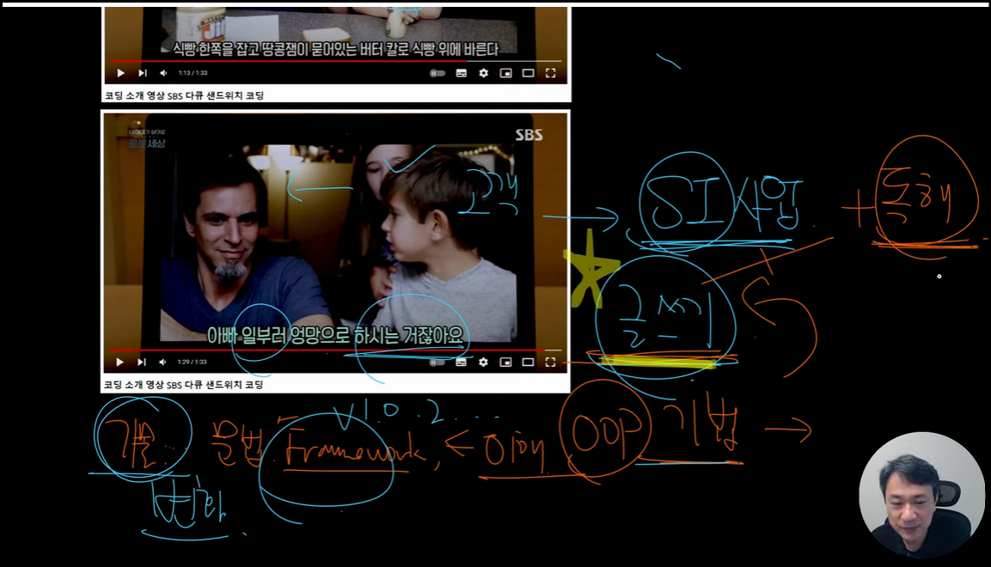Click the 1:13 / 1:33 time display

point(193,73)
